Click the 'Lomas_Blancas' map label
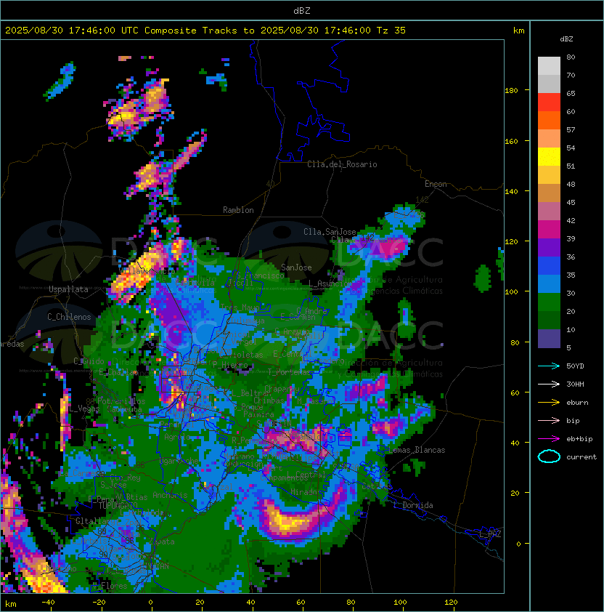Screen dimensions: 604x612 (417, 450)
